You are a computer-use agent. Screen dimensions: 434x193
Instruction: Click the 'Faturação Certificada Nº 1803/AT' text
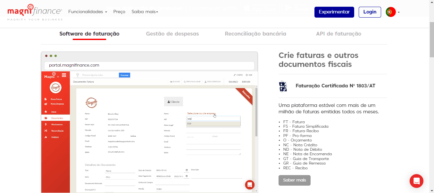click(x=335, y=86)
